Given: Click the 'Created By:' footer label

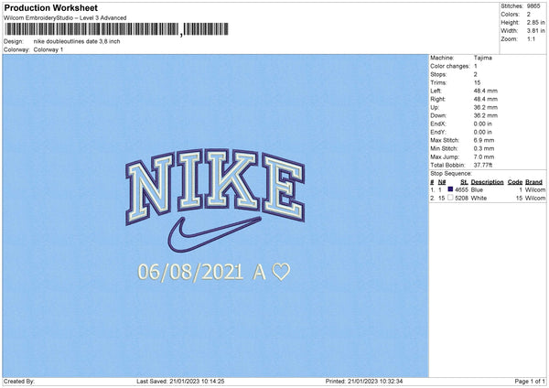Looking at the screenshot, I should [19, 382].
